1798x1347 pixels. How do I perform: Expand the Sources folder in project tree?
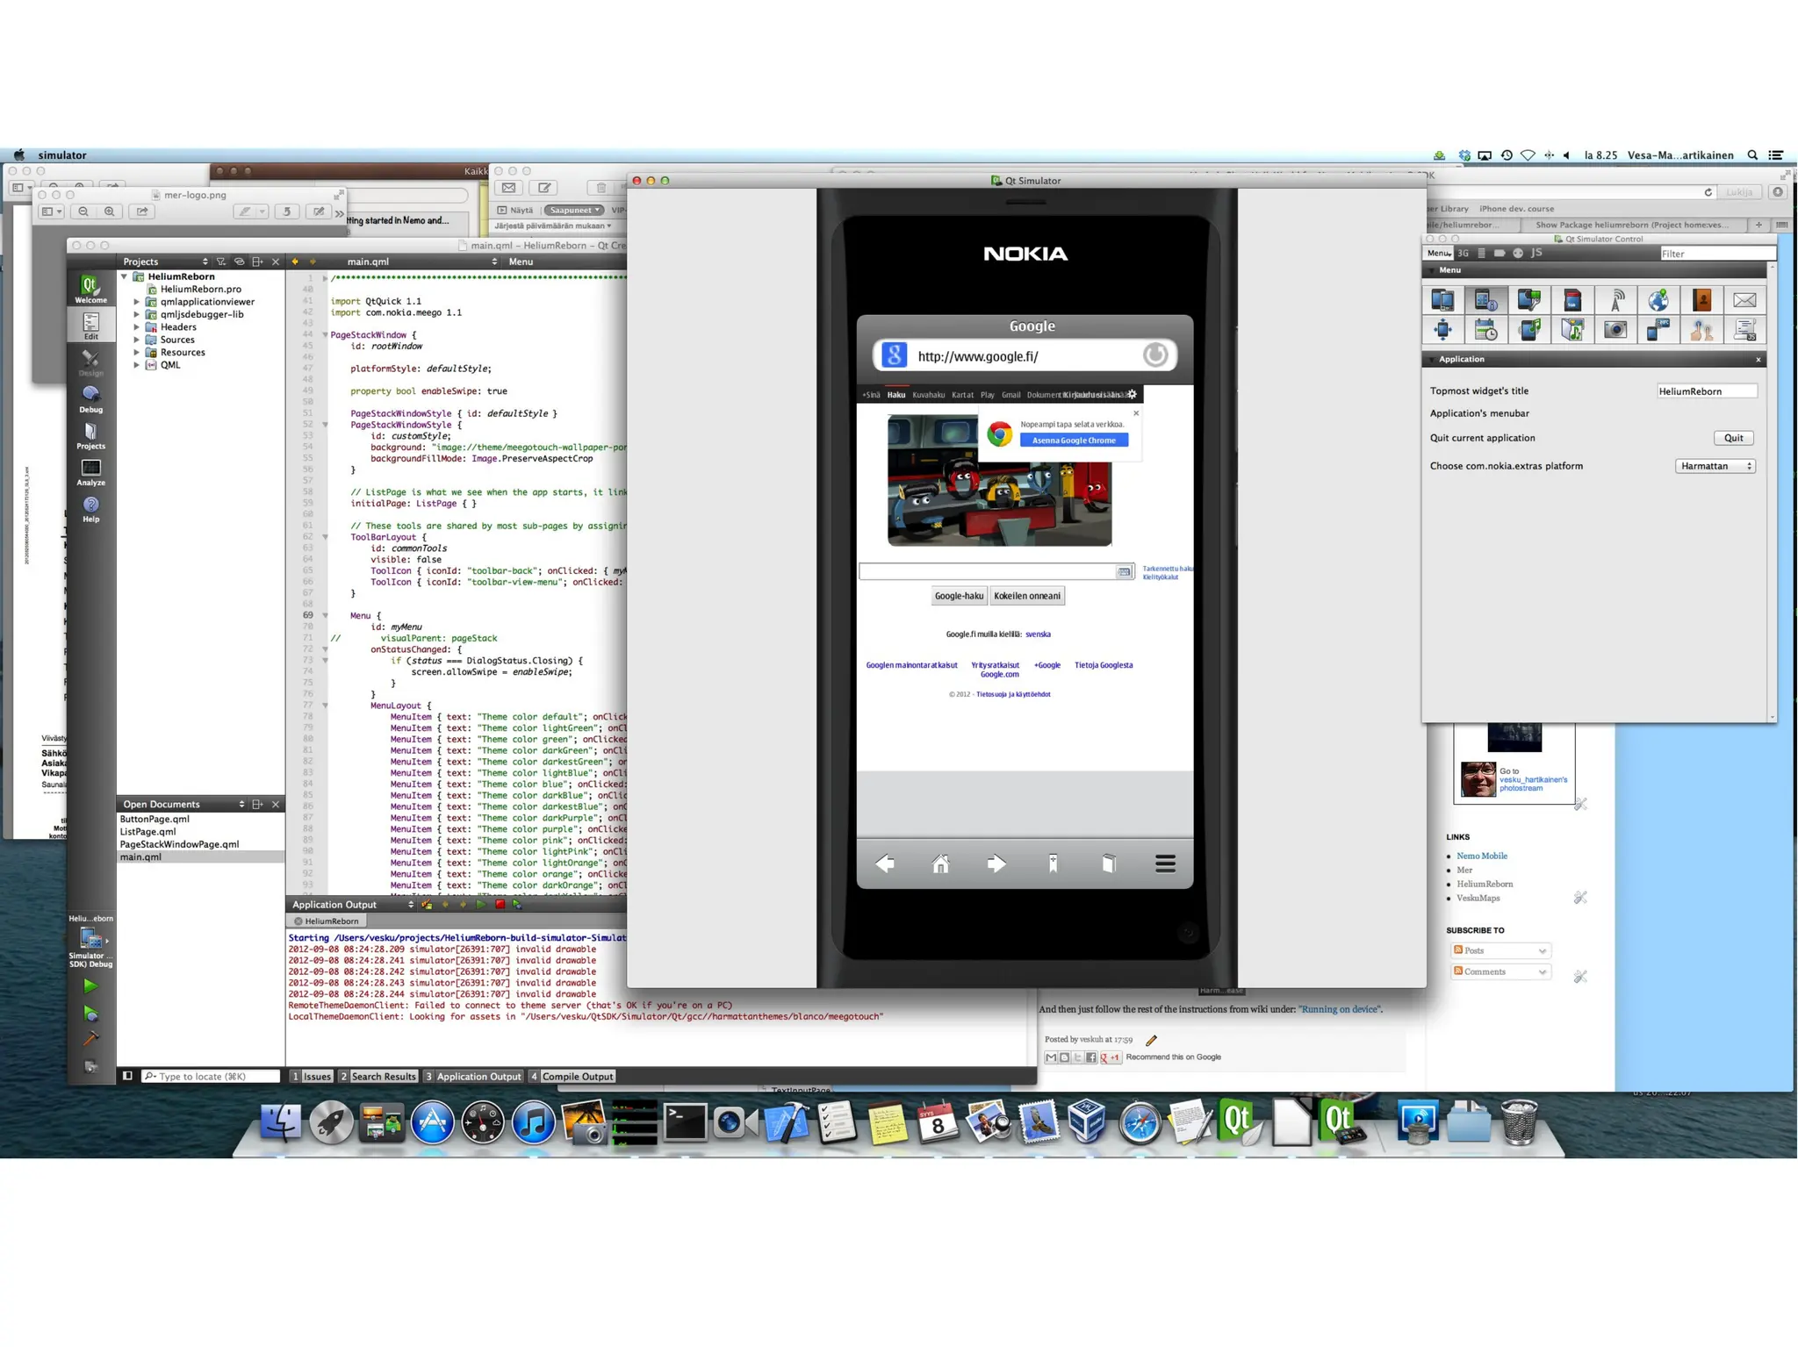click(x=137, y=340)
